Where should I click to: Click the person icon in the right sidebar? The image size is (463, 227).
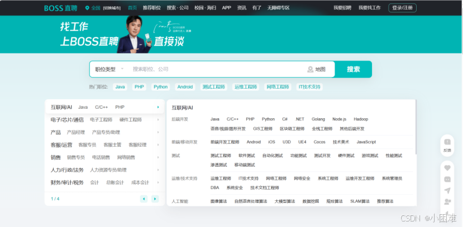[447, 202]
